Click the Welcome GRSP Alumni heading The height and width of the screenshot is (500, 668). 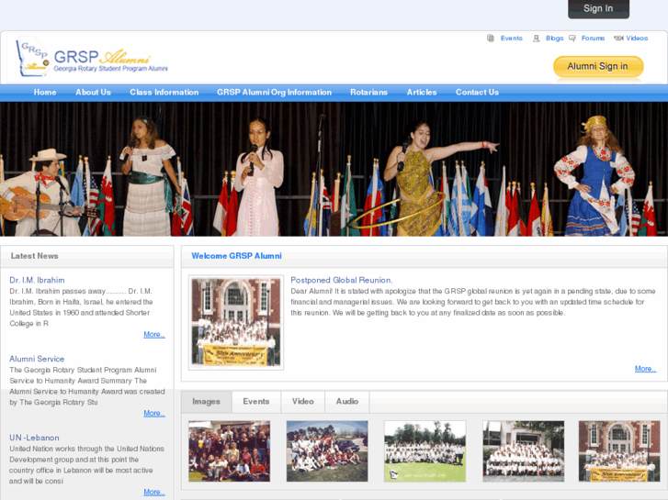coord(236,256)
